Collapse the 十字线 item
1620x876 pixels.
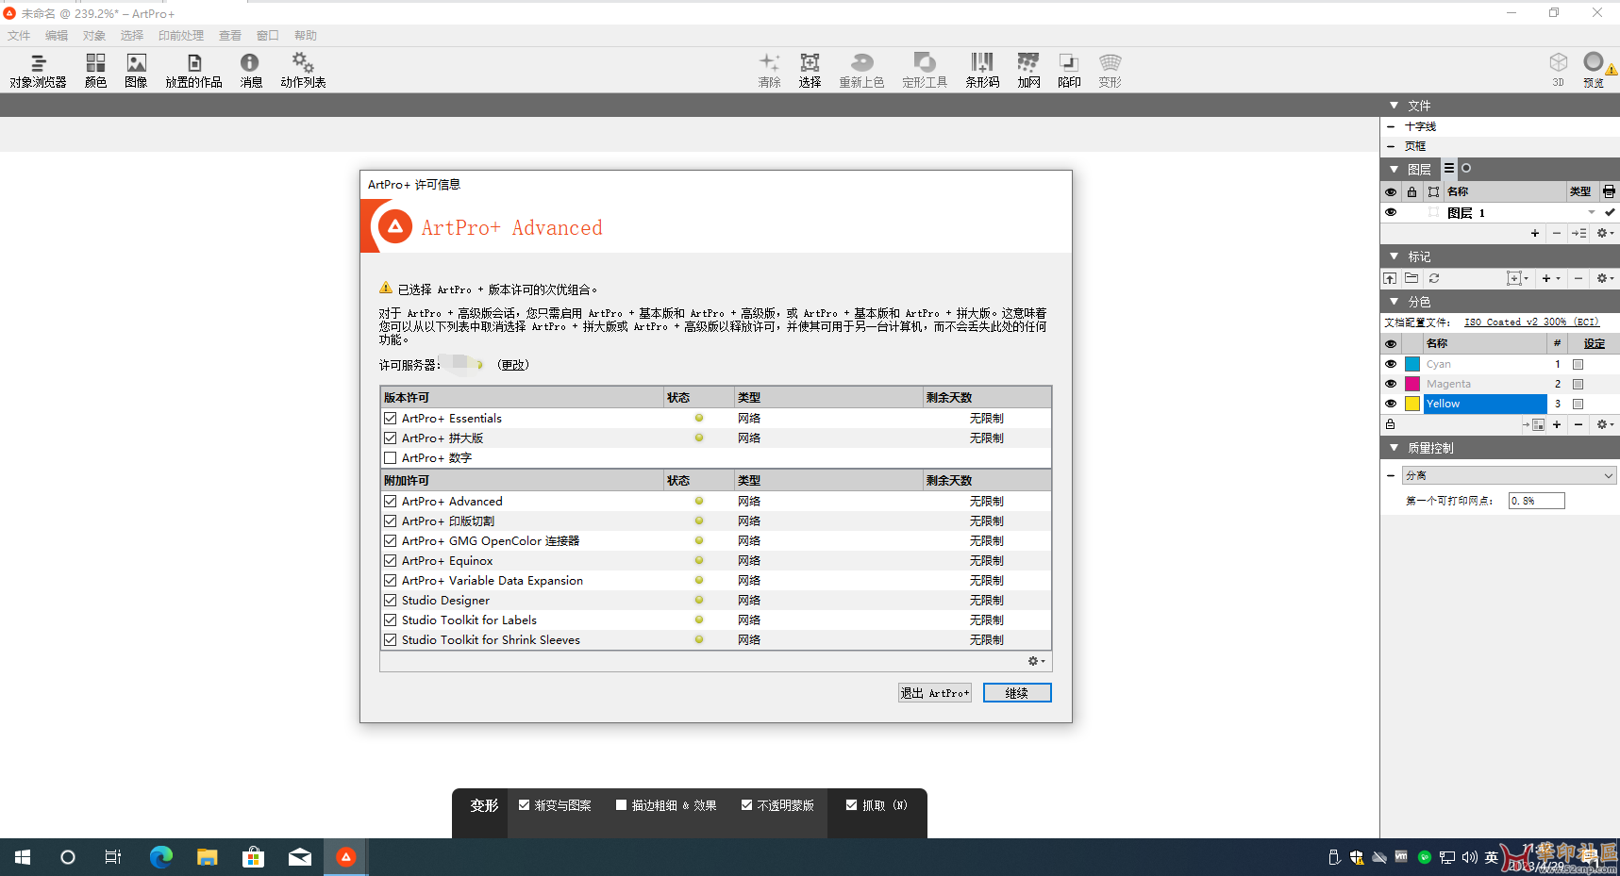coord(1391,126)
